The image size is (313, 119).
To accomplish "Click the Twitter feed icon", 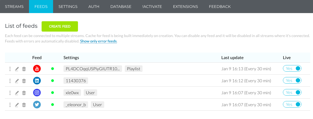I will [37, 105].
